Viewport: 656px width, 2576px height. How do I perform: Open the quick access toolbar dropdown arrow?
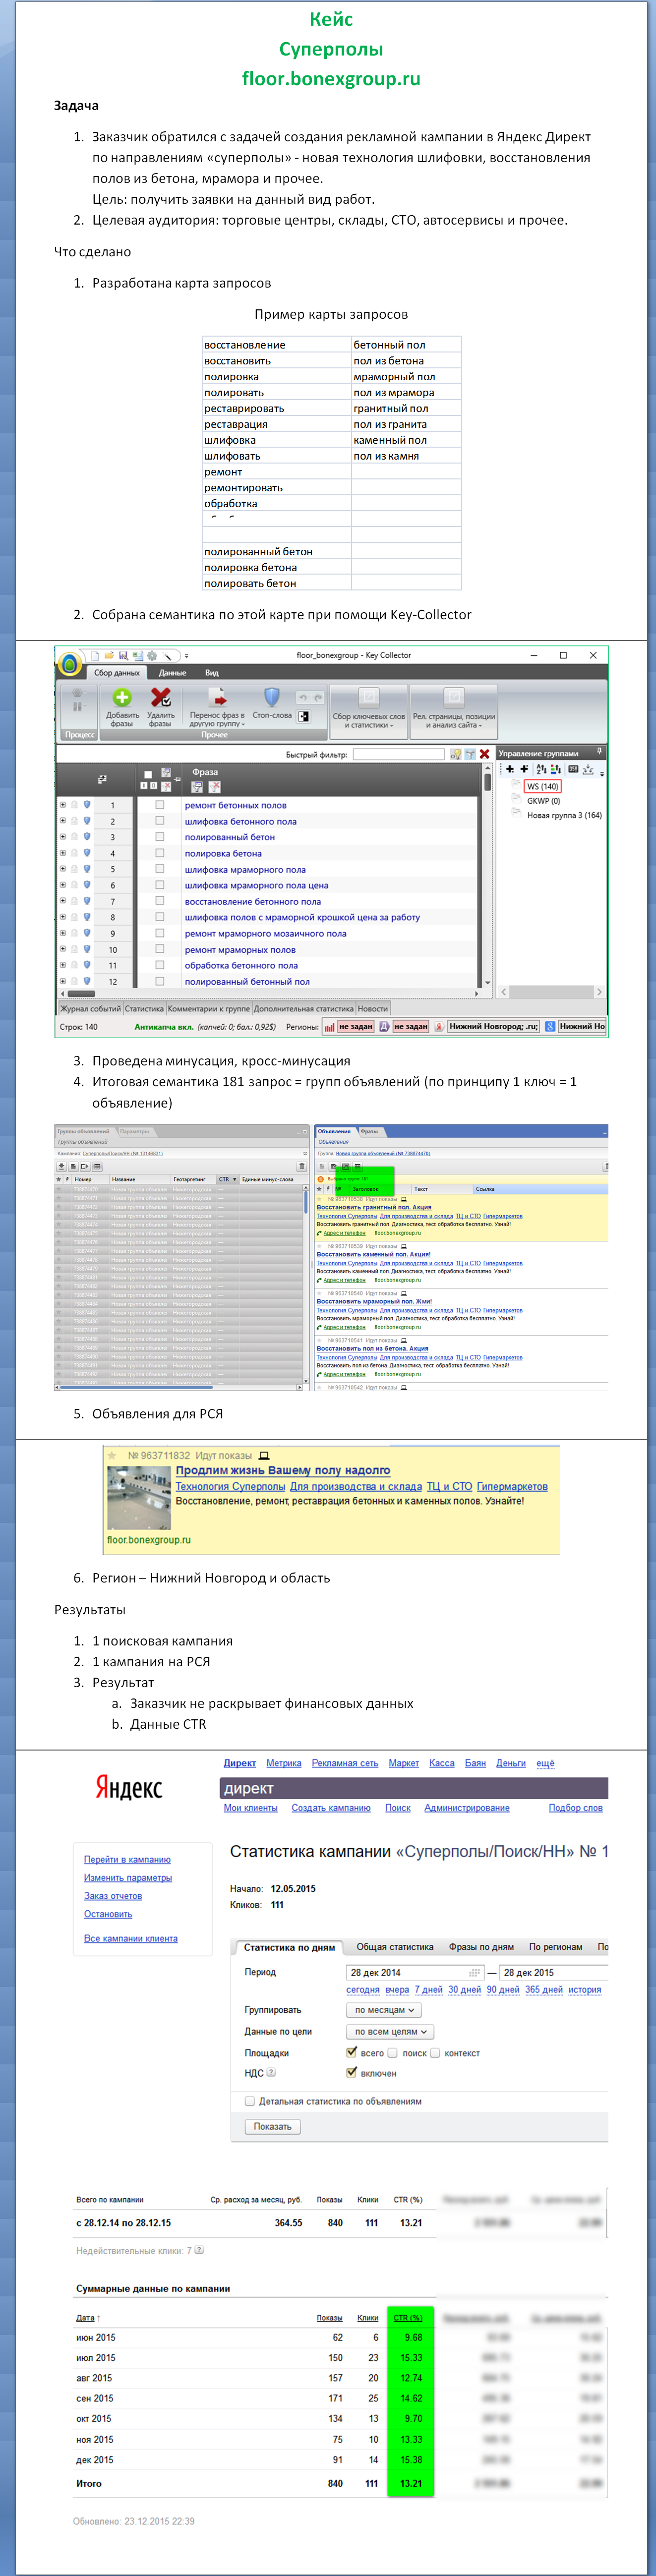point(186,656)
